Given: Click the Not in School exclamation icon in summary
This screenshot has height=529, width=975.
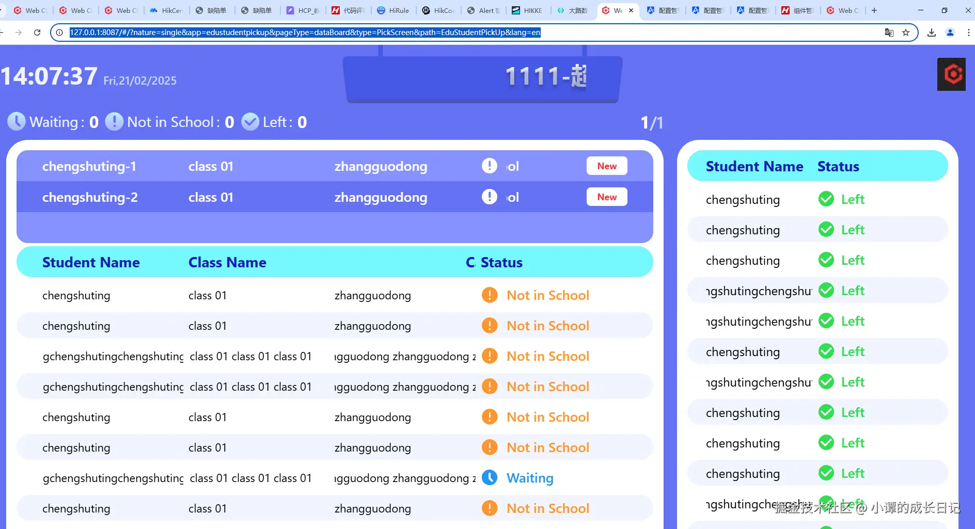Looking at the screenshot, I should (114, 122).
